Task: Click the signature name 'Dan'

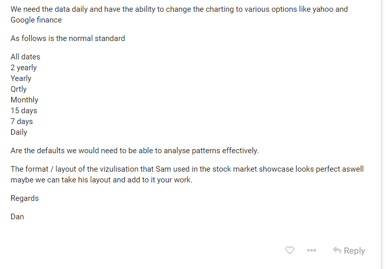Action: point(17,217)
